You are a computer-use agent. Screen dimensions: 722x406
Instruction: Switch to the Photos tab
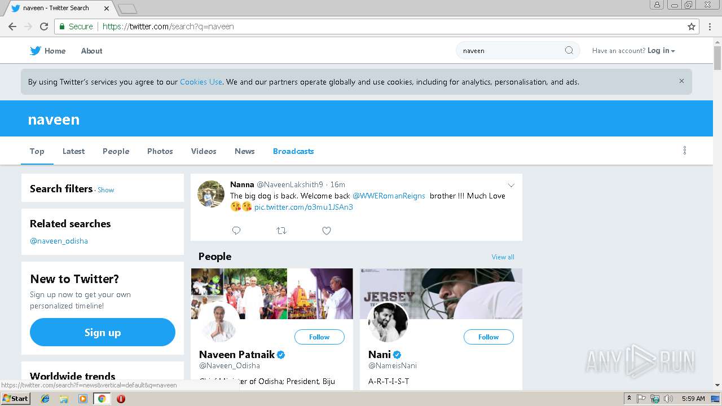(160, 151)
